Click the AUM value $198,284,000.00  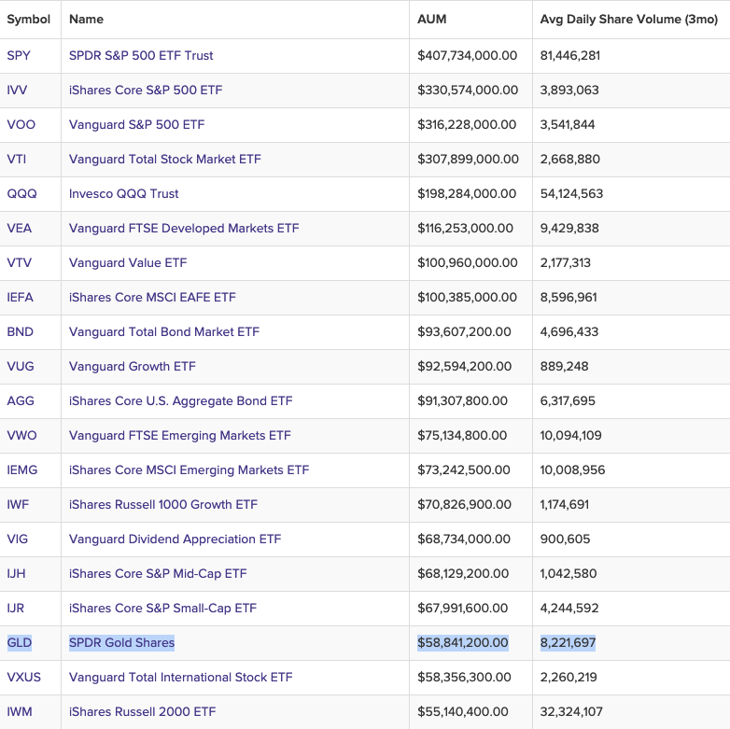point(467,193)
